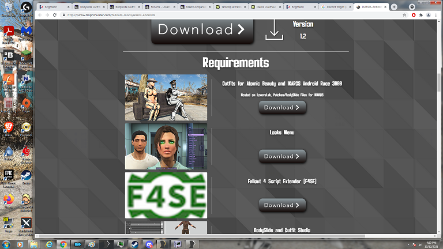Viewport: 443px width, 249px height.
Task: Open the Recycle Bin on the desktop
Action: pos(9,9)
